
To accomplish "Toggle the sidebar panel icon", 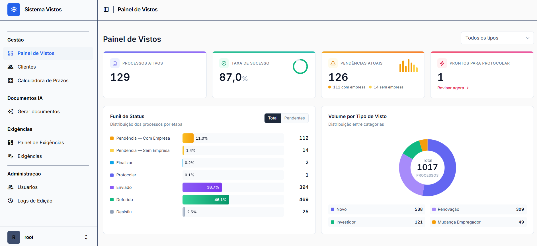I will [106, 9].
